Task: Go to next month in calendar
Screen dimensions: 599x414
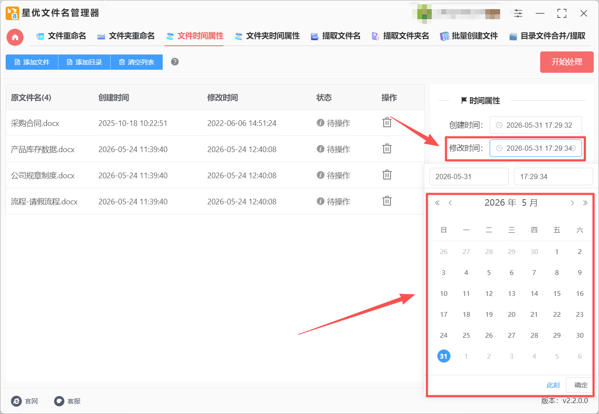Action: (572, 203)
